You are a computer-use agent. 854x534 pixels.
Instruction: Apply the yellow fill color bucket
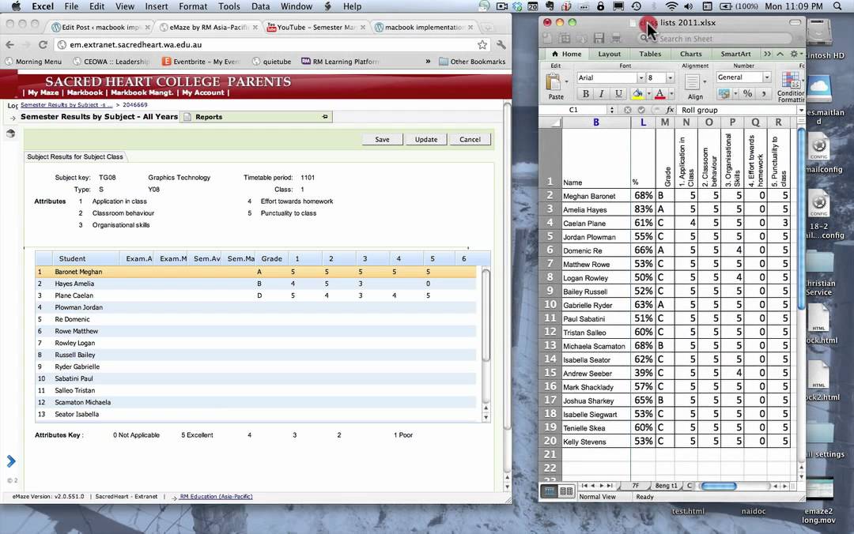coord(637,94)
